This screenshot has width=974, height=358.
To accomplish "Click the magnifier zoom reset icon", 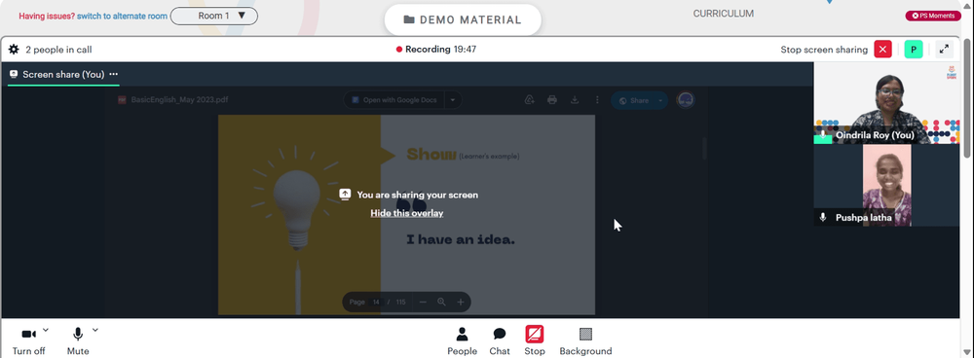I will pyautogui.click(x=441, y=303).
